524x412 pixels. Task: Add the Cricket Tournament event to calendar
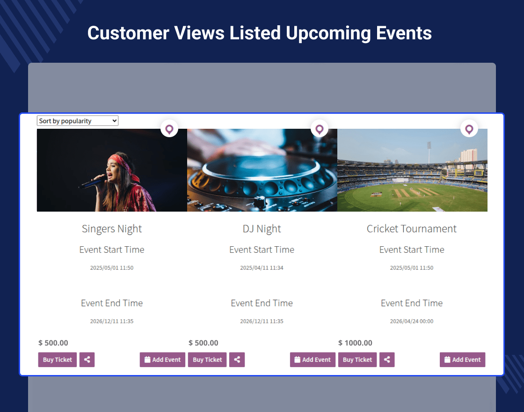[x=313, y=360]
